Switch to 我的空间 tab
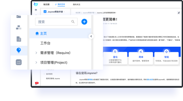The height and width of the screenshot is (101, 183). pyautogui.click(x=60, y=4)
